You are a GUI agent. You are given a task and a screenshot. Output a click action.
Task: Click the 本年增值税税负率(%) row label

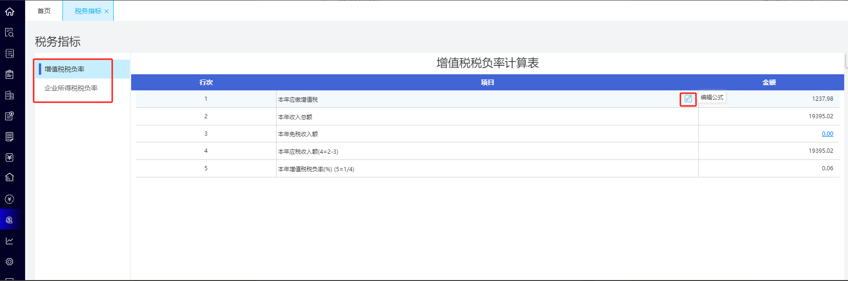tap(316, 169)
